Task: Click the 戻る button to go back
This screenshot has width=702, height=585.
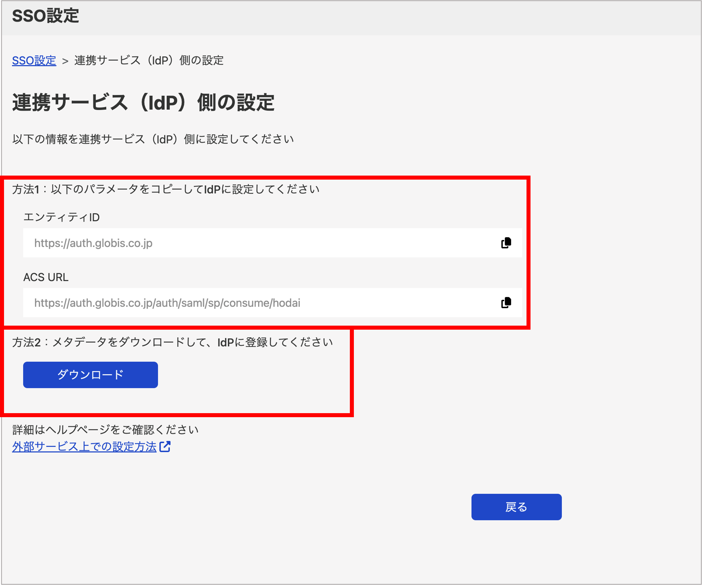Action: (516, 507)
